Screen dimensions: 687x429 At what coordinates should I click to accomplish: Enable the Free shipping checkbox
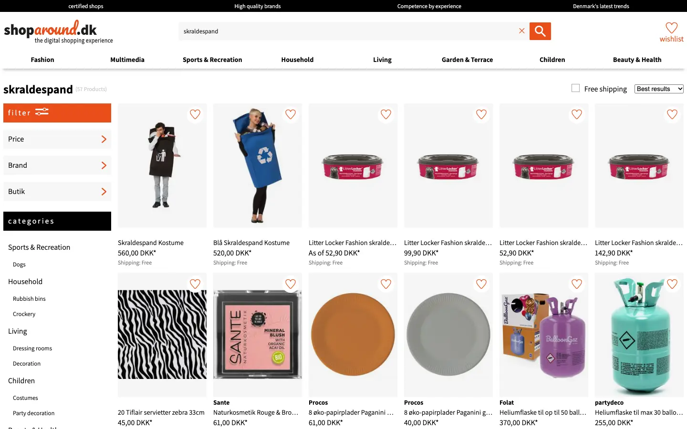coord(575,88)
